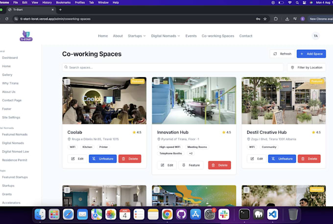Bookmark this page with the star icon
The width and height of the screenshot is (333, 224).
[265, 19]
